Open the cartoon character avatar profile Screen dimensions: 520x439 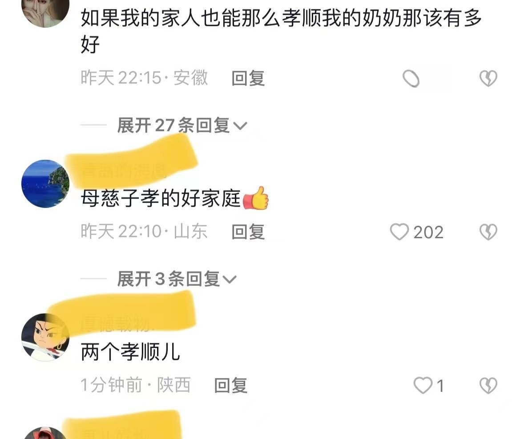(45, 337)
